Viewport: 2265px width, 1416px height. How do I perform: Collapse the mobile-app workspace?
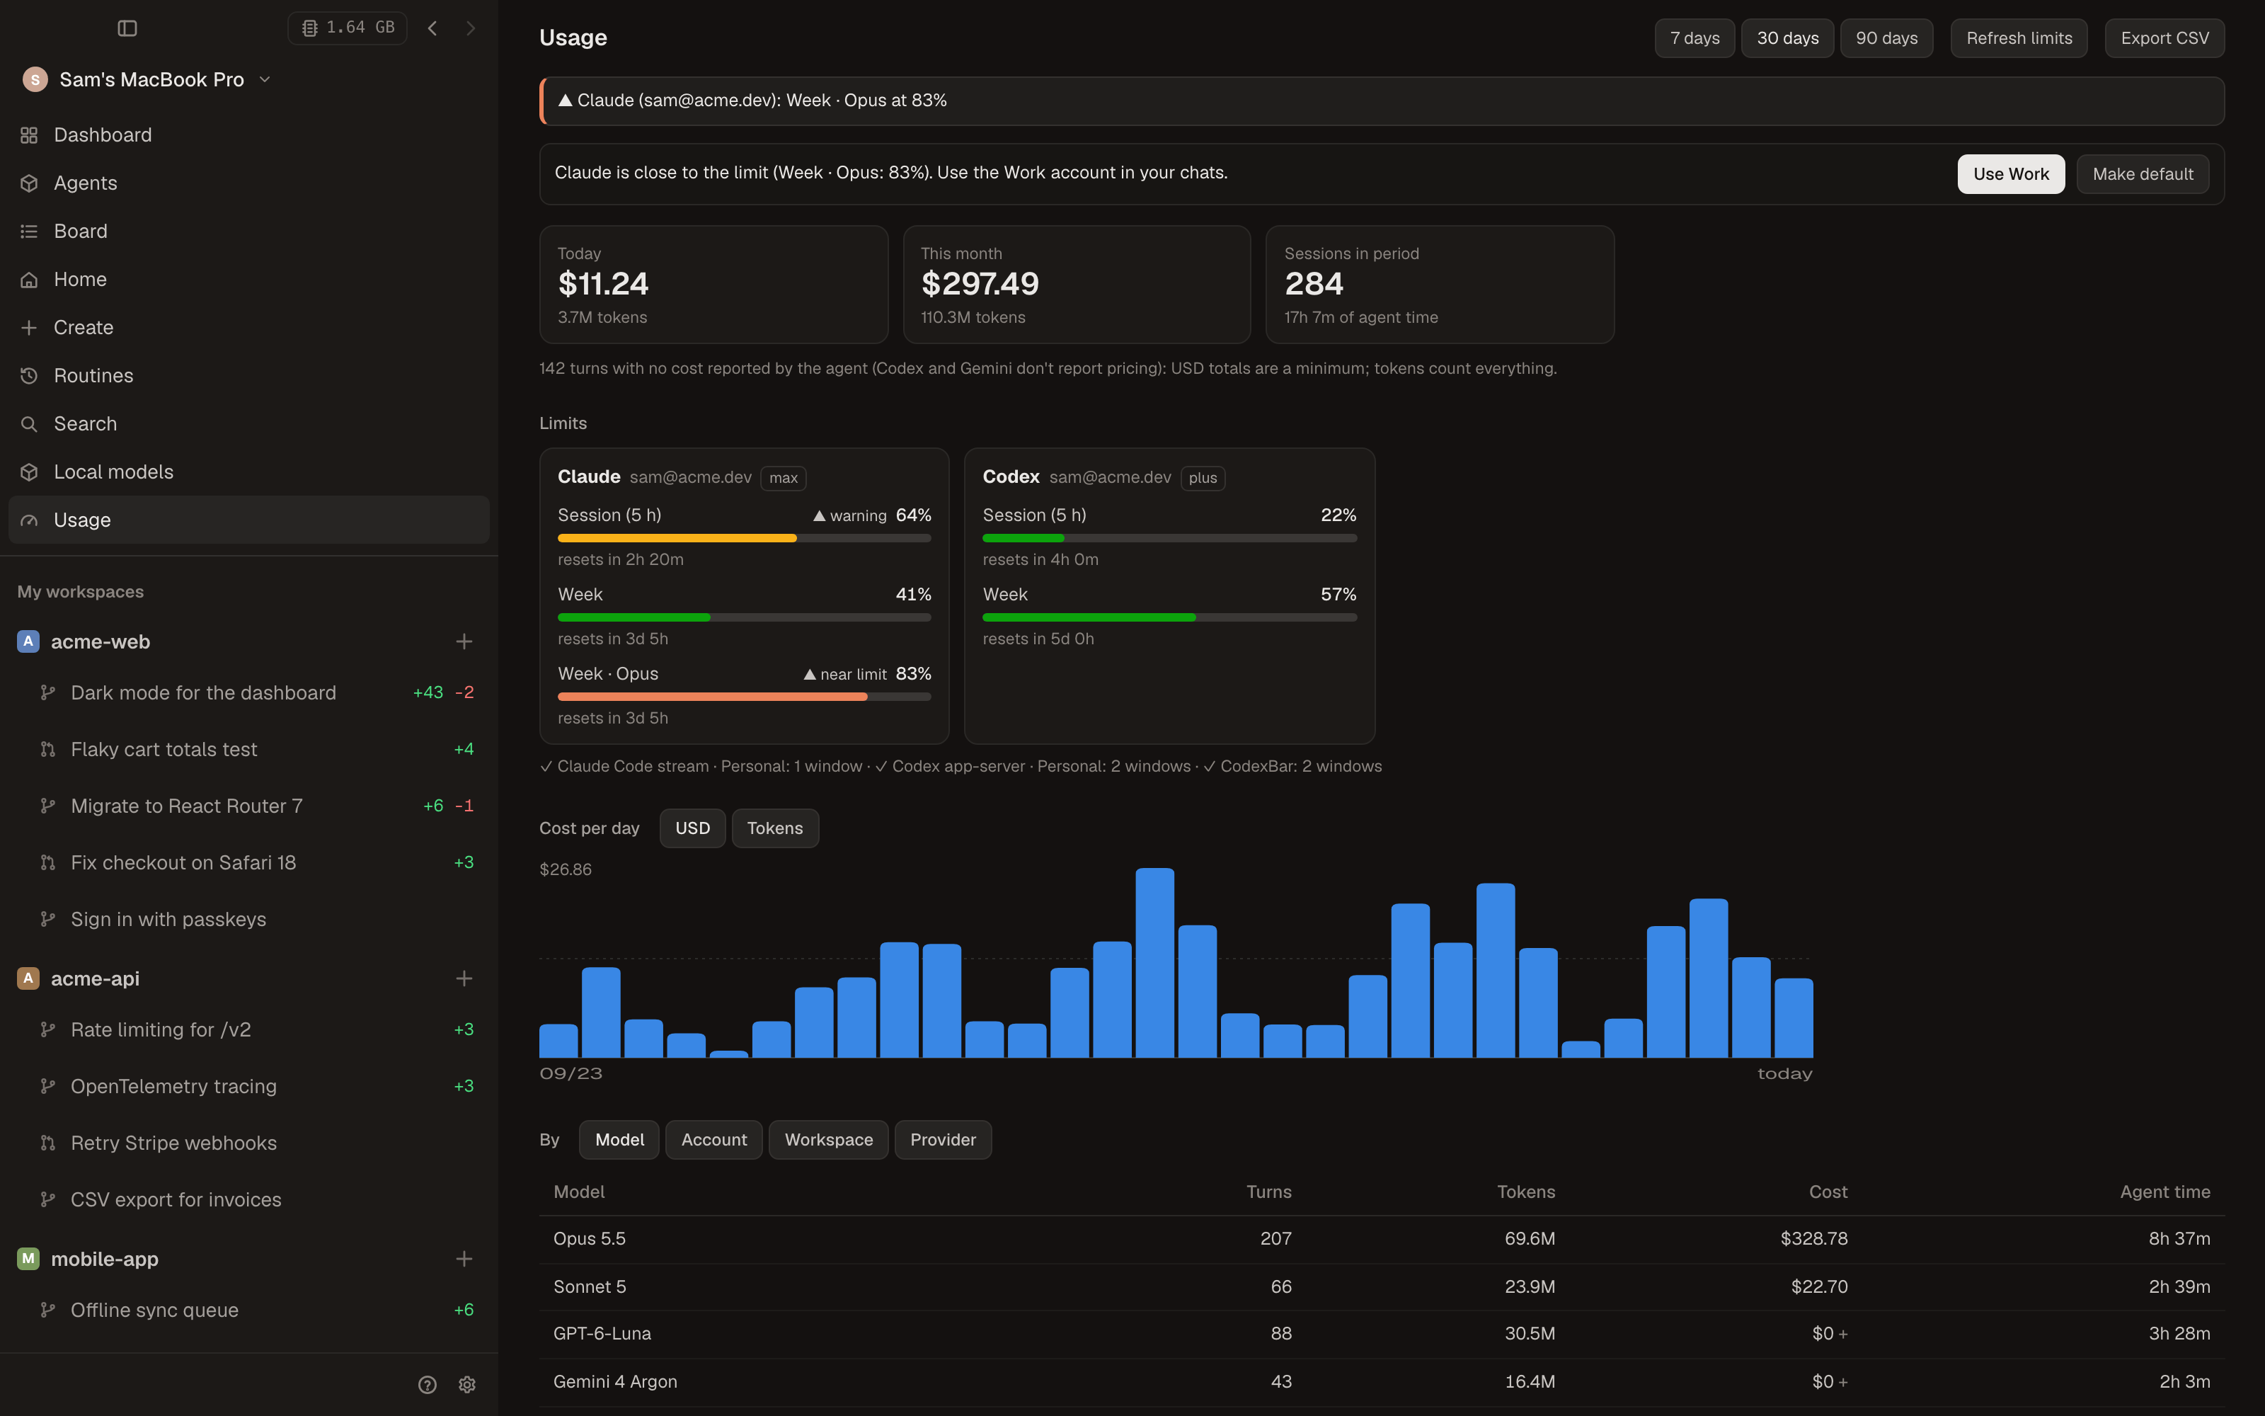click(x=104, y=1259)
